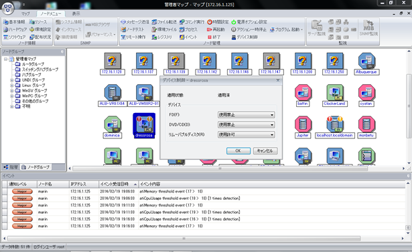Expand the Linux グループ tree node

tap(12, 86)
